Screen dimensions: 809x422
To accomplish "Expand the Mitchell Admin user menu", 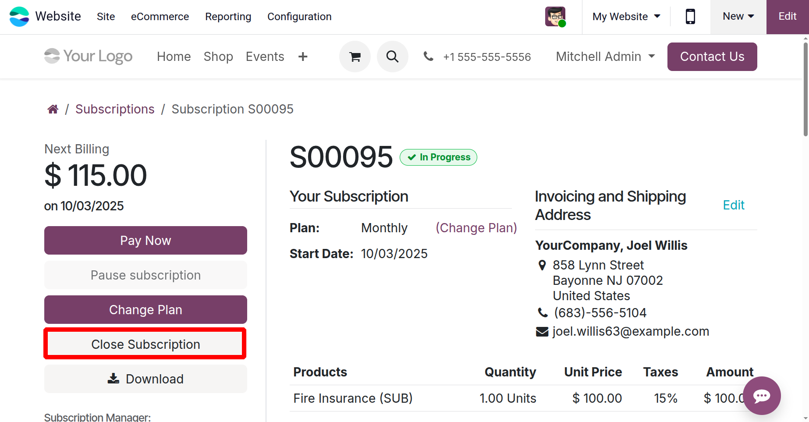I will point(605,57).
